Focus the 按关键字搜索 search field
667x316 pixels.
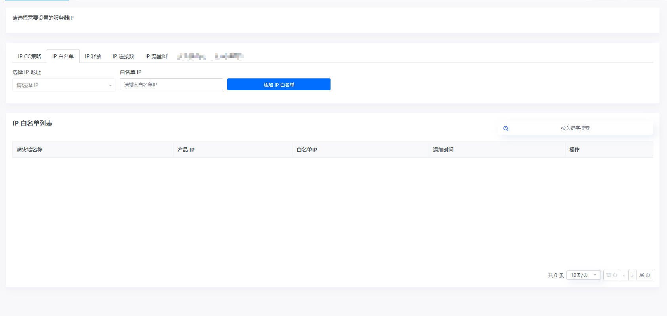pos(575,128)
